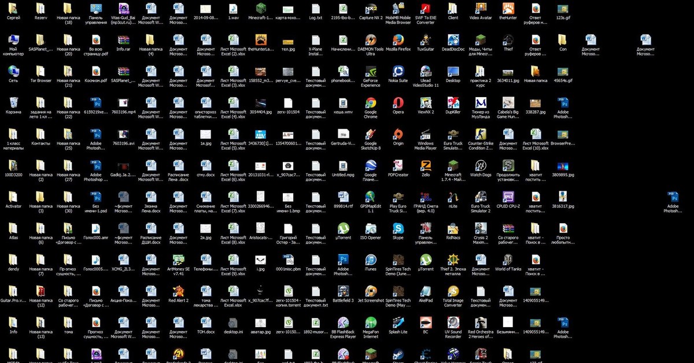Viewport: 694px width, 363px height.
Task: Select the Мой компьютер icon
Action: click(x=13, y=40)
